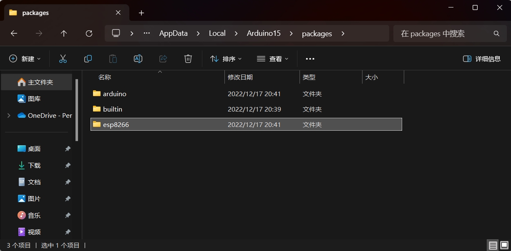Navigate back to previous folder
The height and width of the screenshot is (251, 511).
click(14, 33)
